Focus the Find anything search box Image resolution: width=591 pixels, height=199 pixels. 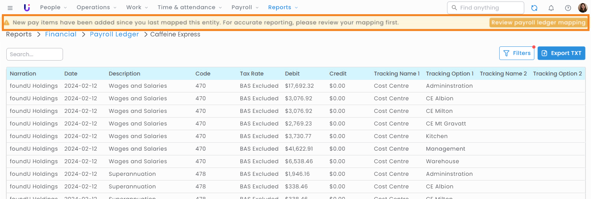pyautogui.click(x=485, y=7)
